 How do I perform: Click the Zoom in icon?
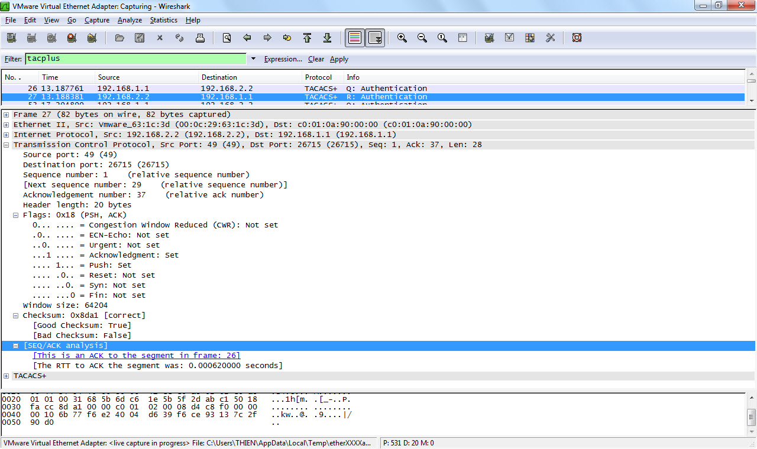(402, 38)
